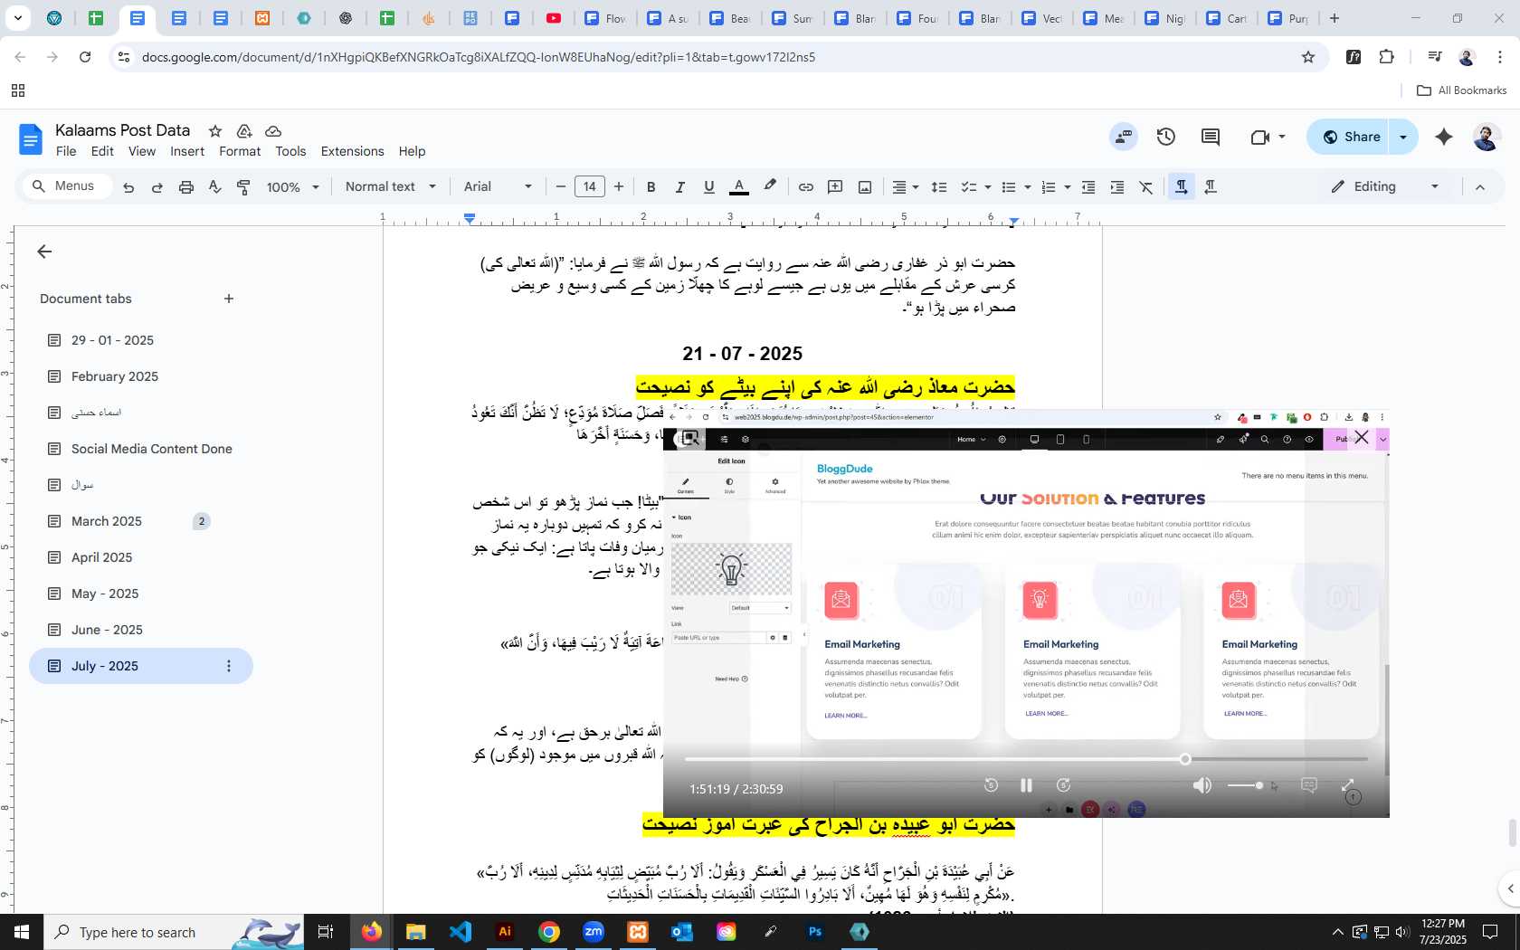The width and height of the screenshot is (1520, 950).
Task: Skip forward using the video forward icon
Action: [1063, 785]
